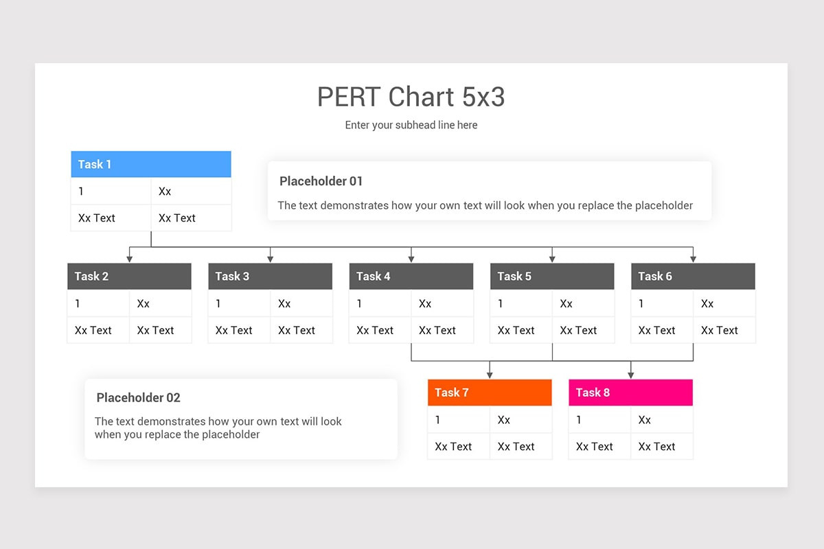824x549 pixels.
Task: Click the Placeholder 01 heading
Action: click(x=321, y=181)
